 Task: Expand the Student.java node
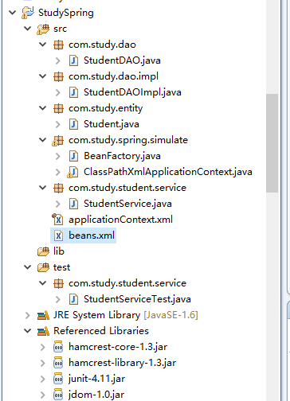click(x=58, y=124)
